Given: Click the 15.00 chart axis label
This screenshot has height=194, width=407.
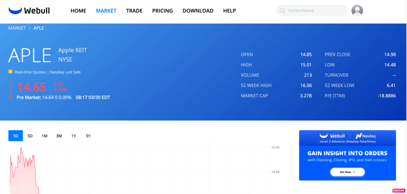Looking at the screenshot, I should (275, 147).
